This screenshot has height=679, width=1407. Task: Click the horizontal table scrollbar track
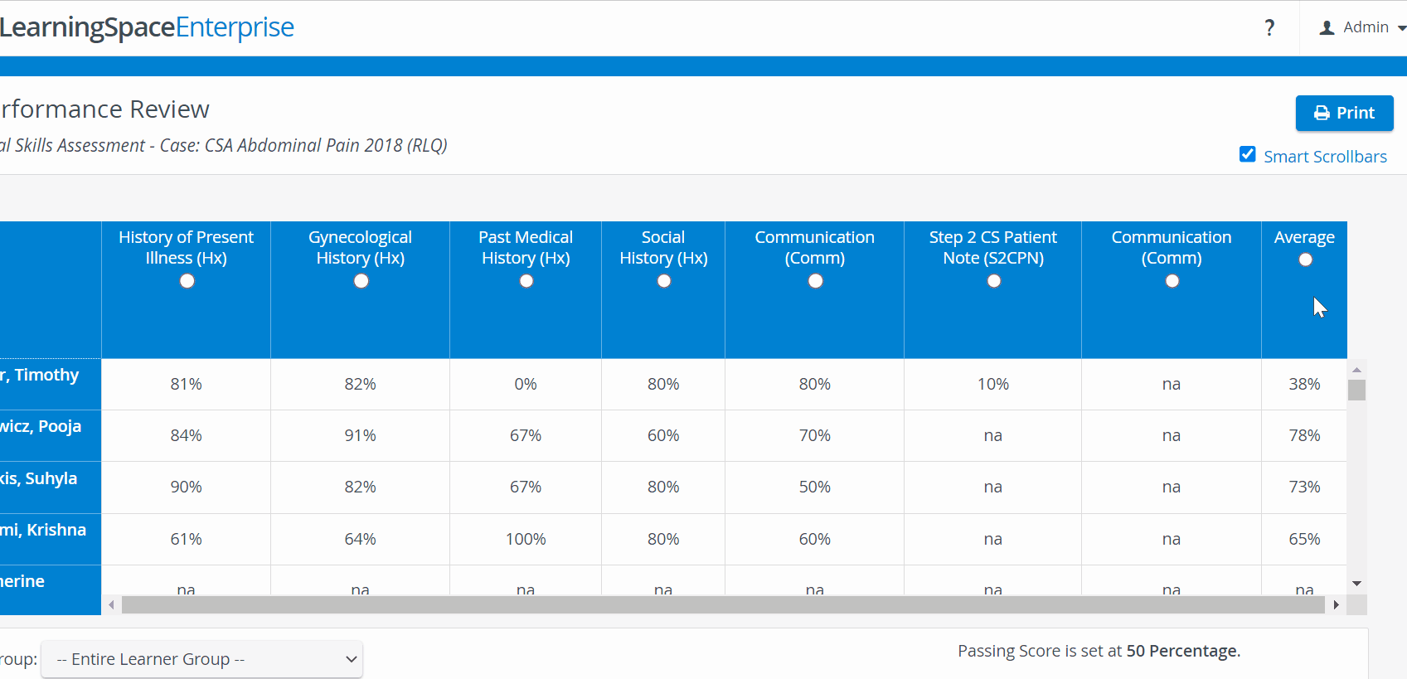coord(723,605)
